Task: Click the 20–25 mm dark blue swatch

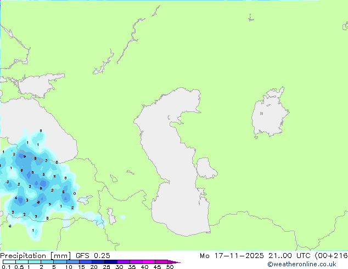Action: point(98,262)
